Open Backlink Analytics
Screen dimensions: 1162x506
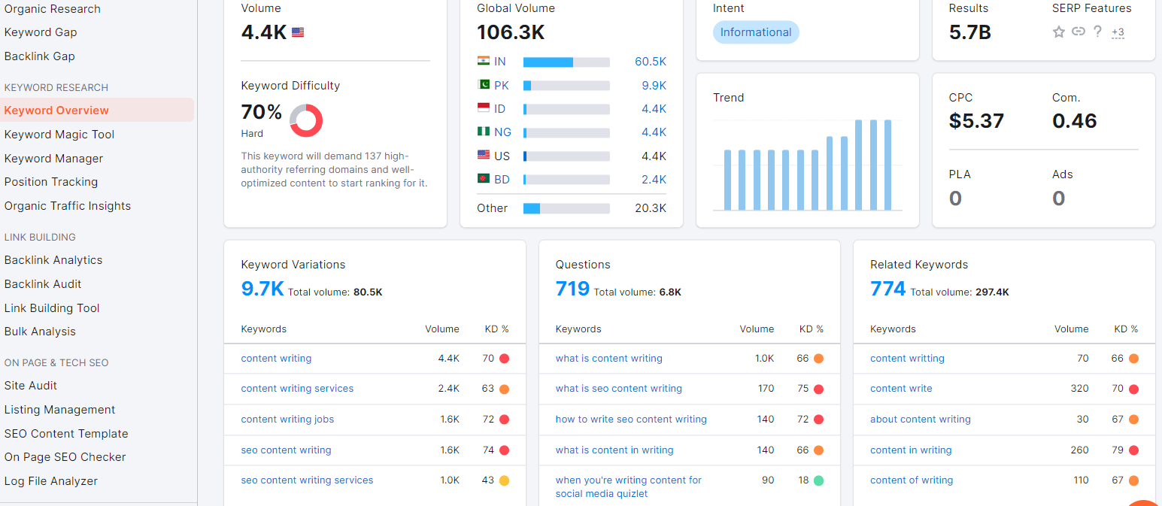point(53,260)
